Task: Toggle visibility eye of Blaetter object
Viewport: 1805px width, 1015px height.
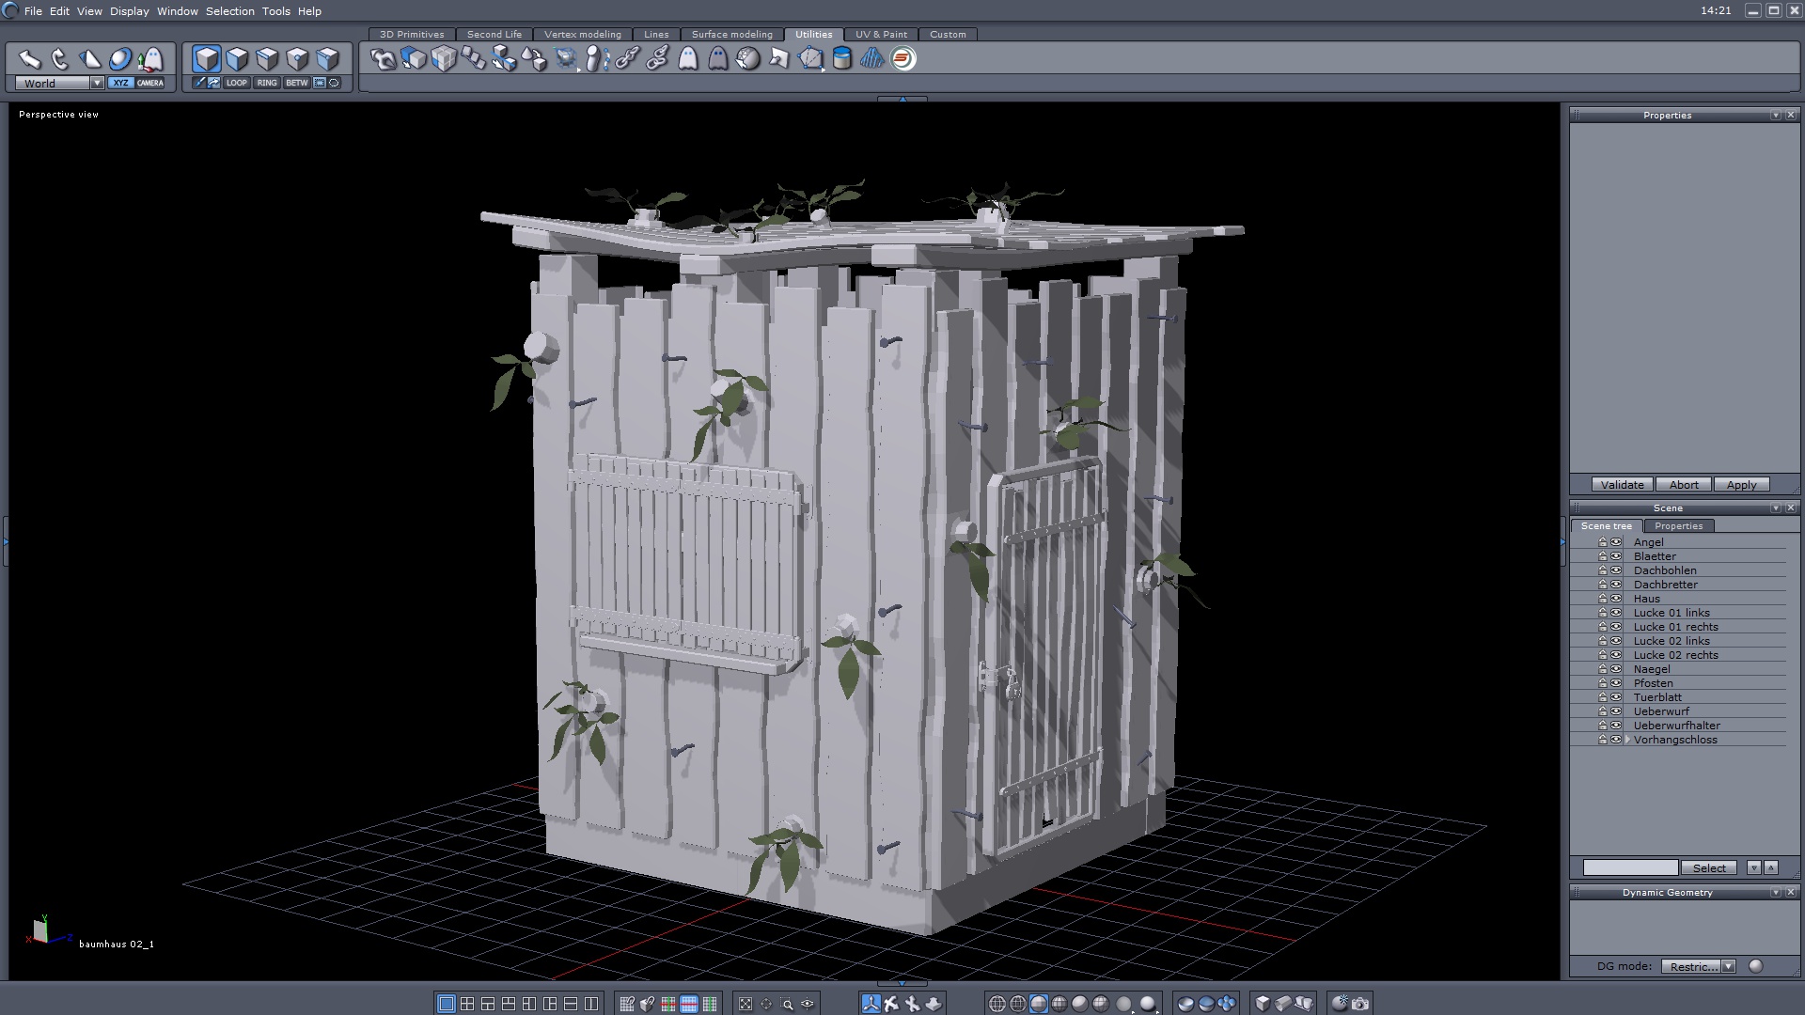Action: (x=1616, y=556)
